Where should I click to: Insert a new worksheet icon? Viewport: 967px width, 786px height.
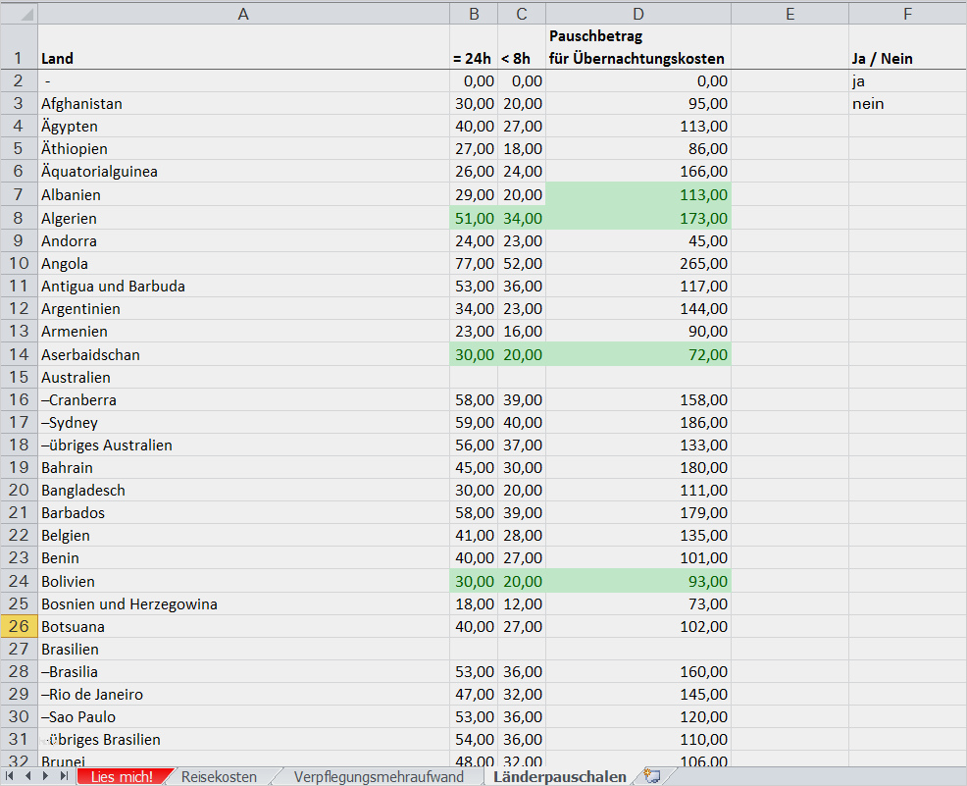(x=652, y=776)
